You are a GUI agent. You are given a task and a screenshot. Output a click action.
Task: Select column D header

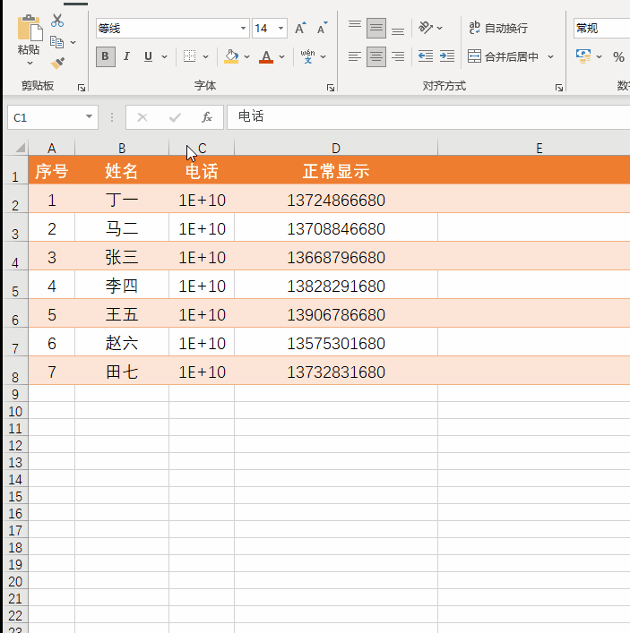click(x=336, y=148)
